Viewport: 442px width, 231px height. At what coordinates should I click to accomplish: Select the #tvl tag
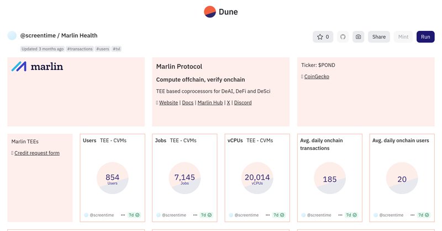click(117, 49)
